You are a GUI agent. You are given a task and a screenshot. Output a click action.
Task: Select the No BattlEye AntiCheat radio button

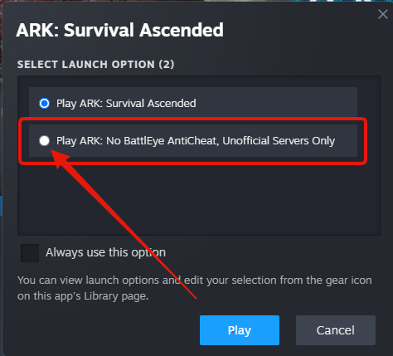(44, 140)
